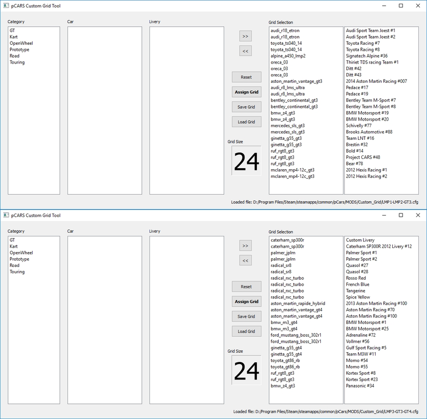The image size is (427, 419).
Task: Select aston_martin_rapide_hybrid in bottom grid list
Action: pyautogui.click(x=298, y=303)
